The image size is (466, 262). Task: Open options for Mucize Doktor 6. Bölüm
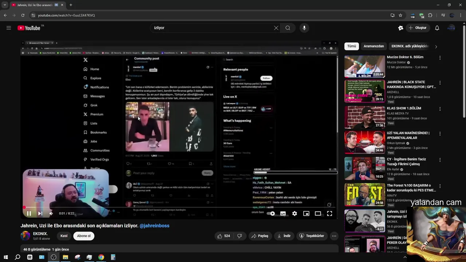[440, 58]
